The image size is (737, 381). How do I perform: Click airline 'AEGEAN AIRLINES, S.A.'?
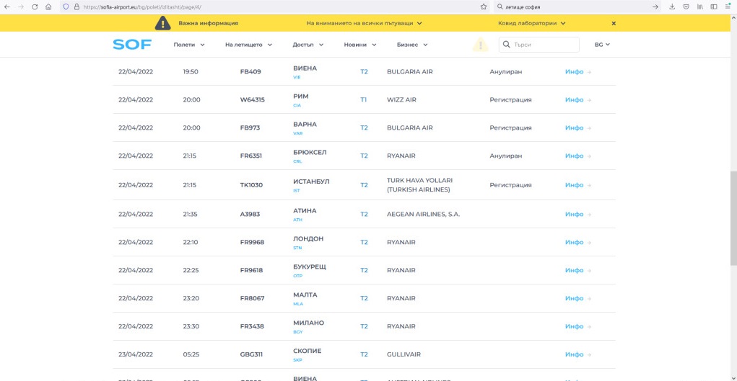point(423,214)
